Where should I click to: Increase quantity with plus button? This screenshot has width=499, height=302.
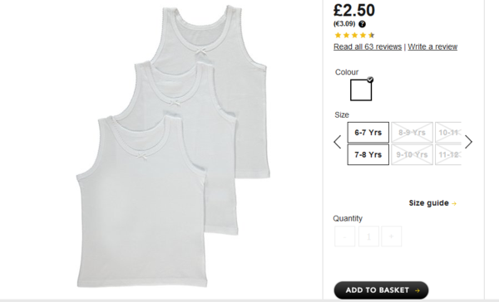coord(392,236)
